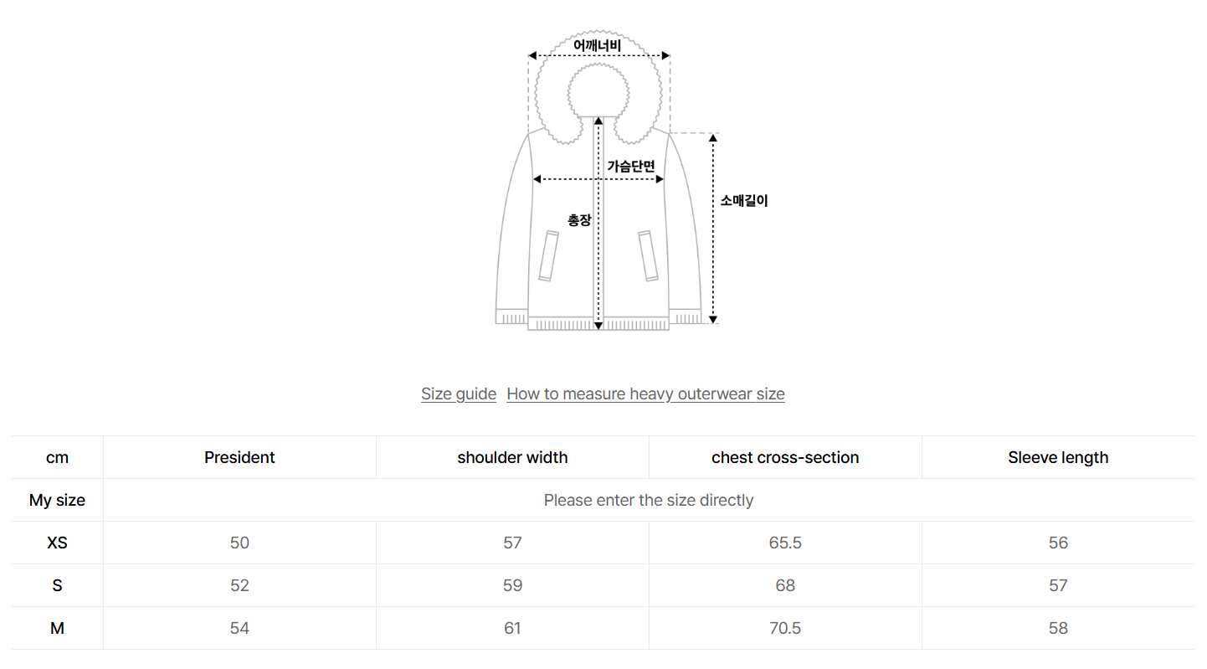Click the 총장 label on the diagram
This screenshot has height=669, width=1207.
tap(579, 220)
